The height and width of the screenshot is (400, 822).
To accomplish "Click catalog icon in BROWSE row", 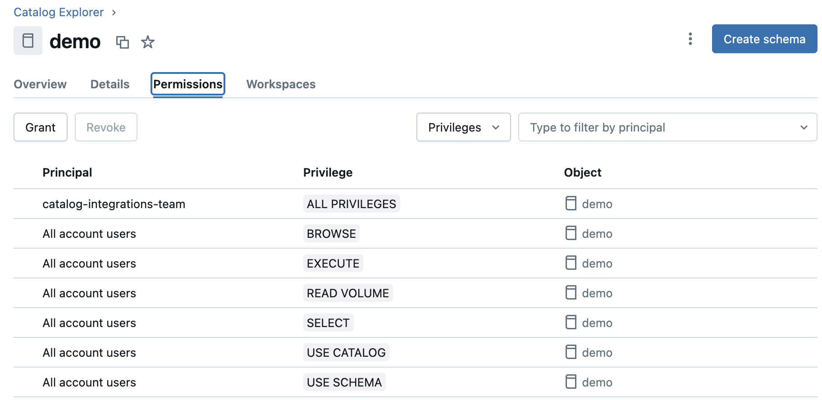I will 571,233.
